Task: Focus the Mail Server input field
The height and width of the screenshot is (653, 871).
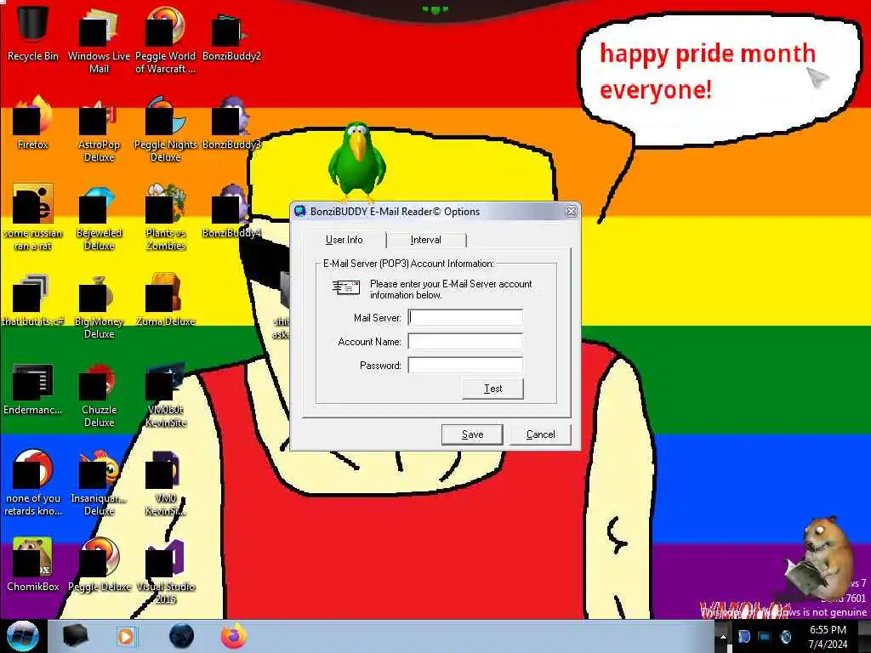Action: 465,318
